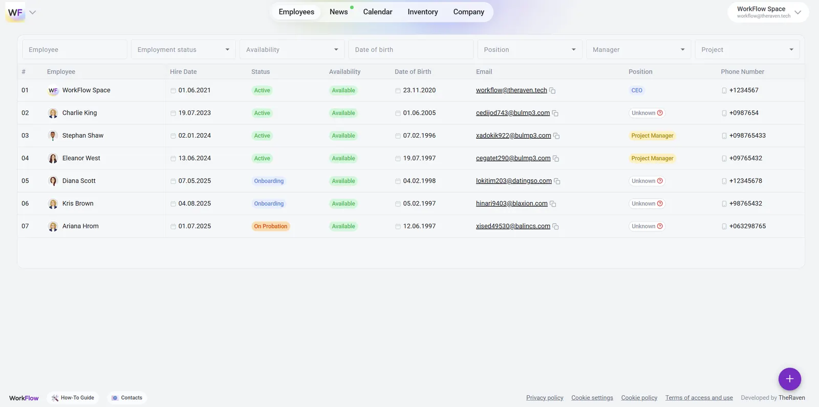Click Diana Scott's avatar icon
This screenshot has width=819, height=407.
53,181
